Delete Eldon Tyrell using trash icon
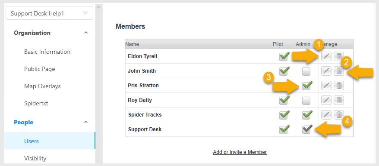The width and height of the screenshot is (379, 166). pos(339,56)
